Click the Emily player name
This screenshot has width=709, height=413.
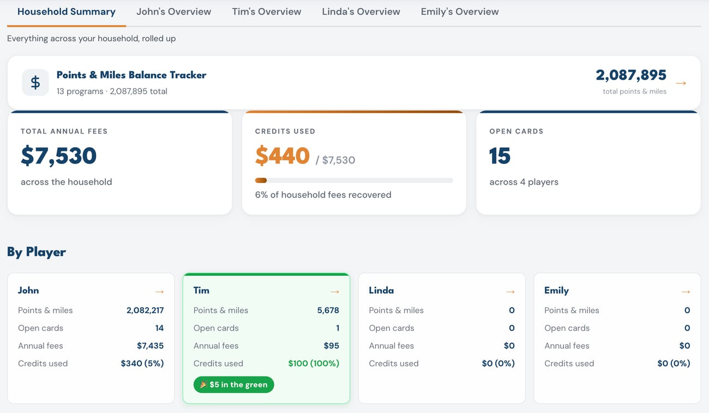tap(556, 290)
